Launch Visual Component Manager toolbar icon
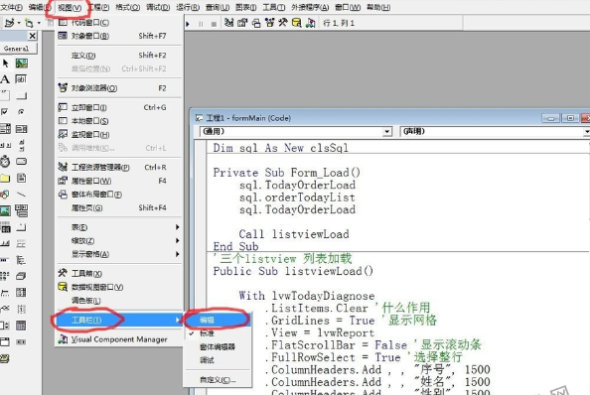 pyautogui.click(x=311, y=23)
